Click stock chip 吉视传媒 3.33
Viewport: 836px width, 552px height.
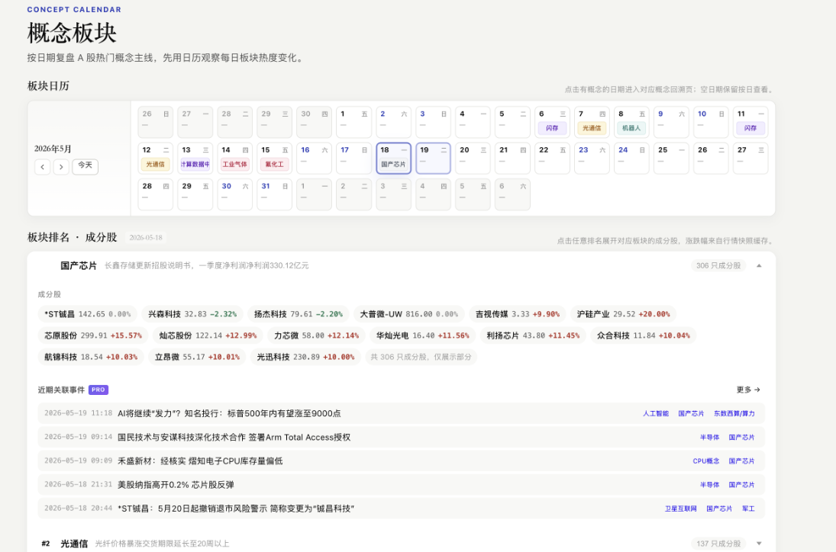pyautogui.click(x=518, y=314)
